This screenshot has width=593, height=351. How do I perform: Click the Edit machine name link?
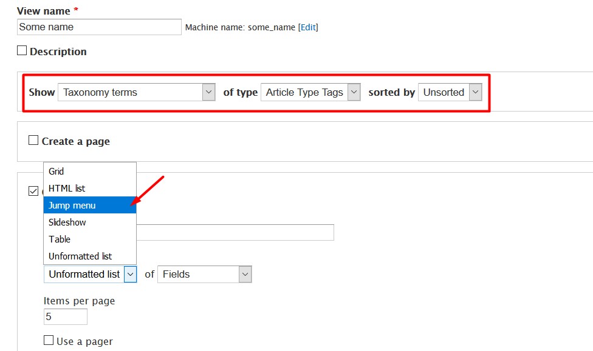[308, 27]
